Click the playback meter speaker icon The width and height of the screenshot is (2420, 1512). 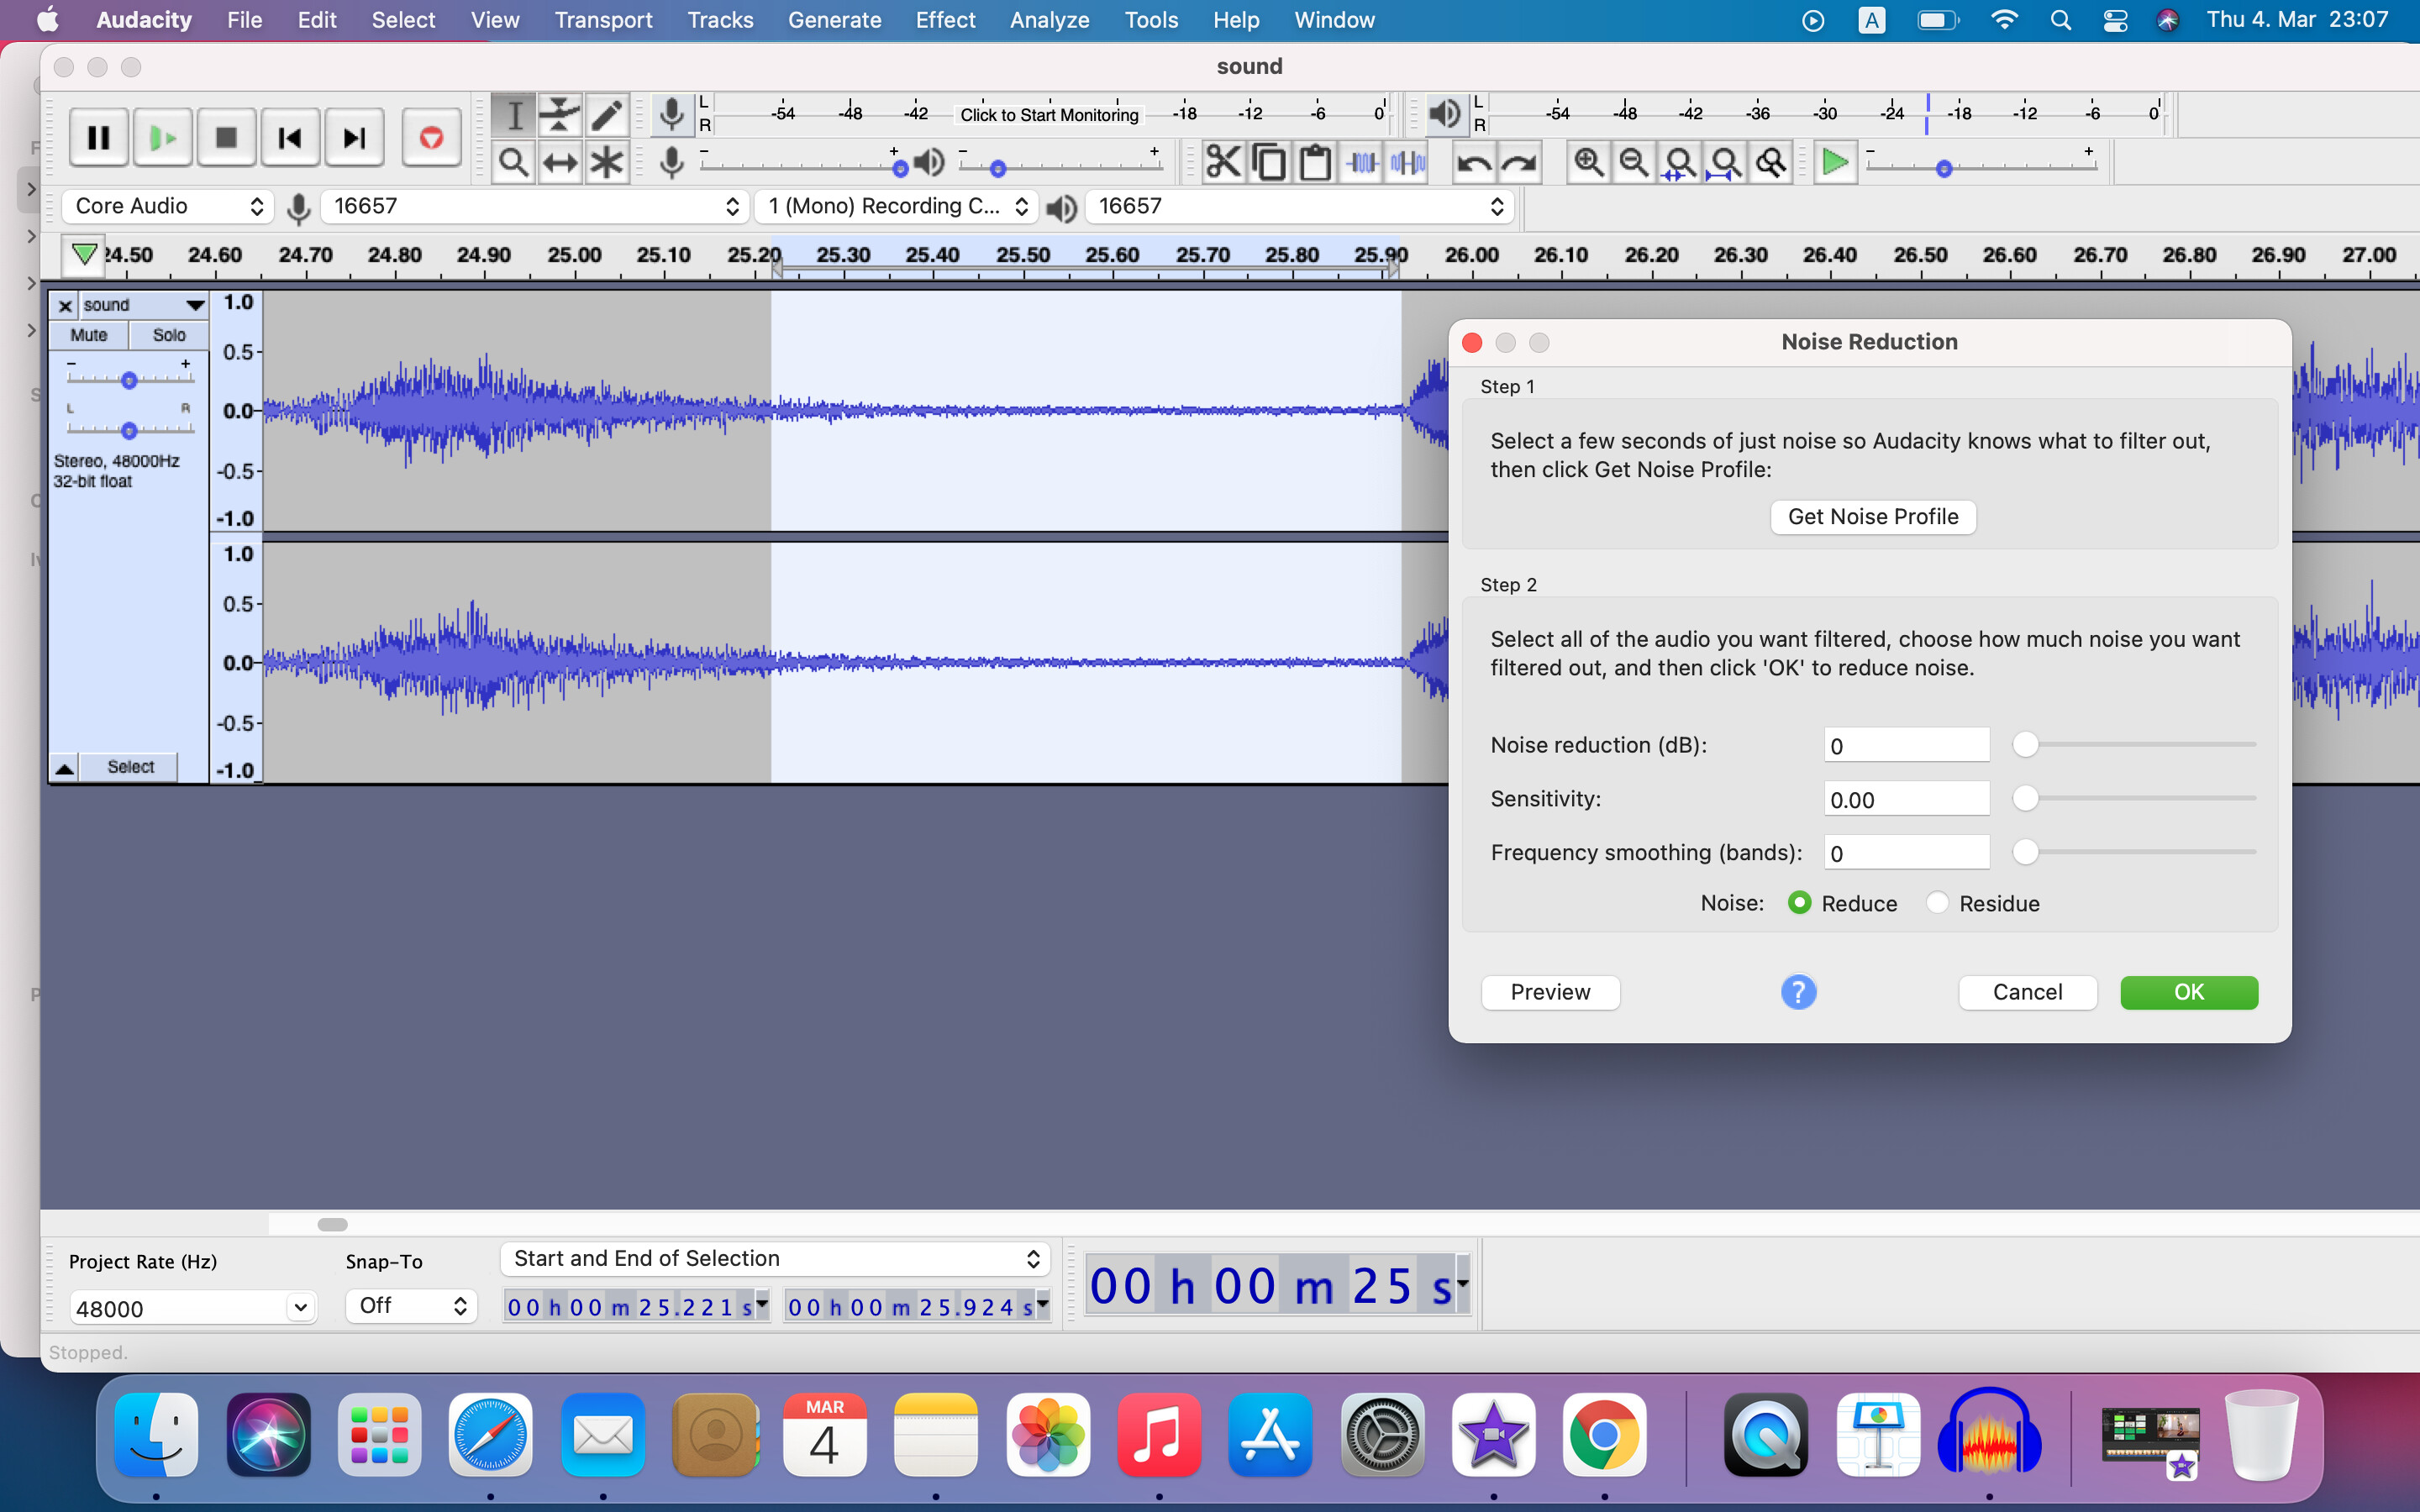click(x=1445, y=115)
